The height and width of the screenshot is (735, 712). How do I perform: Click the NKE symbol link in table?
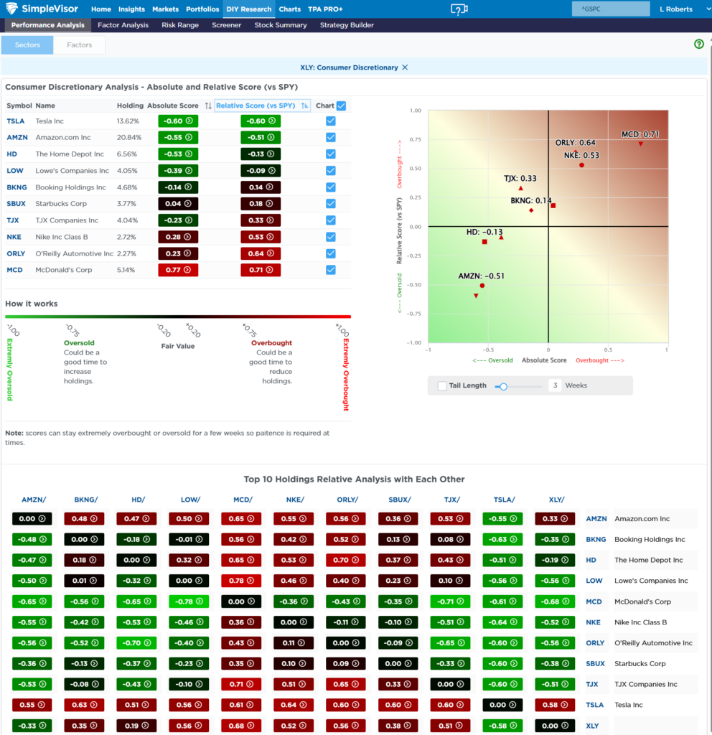tap(14, 237)
